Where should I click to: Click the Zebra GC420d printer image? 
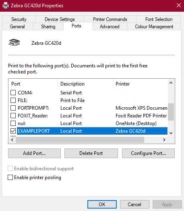(x=14, y=42)
